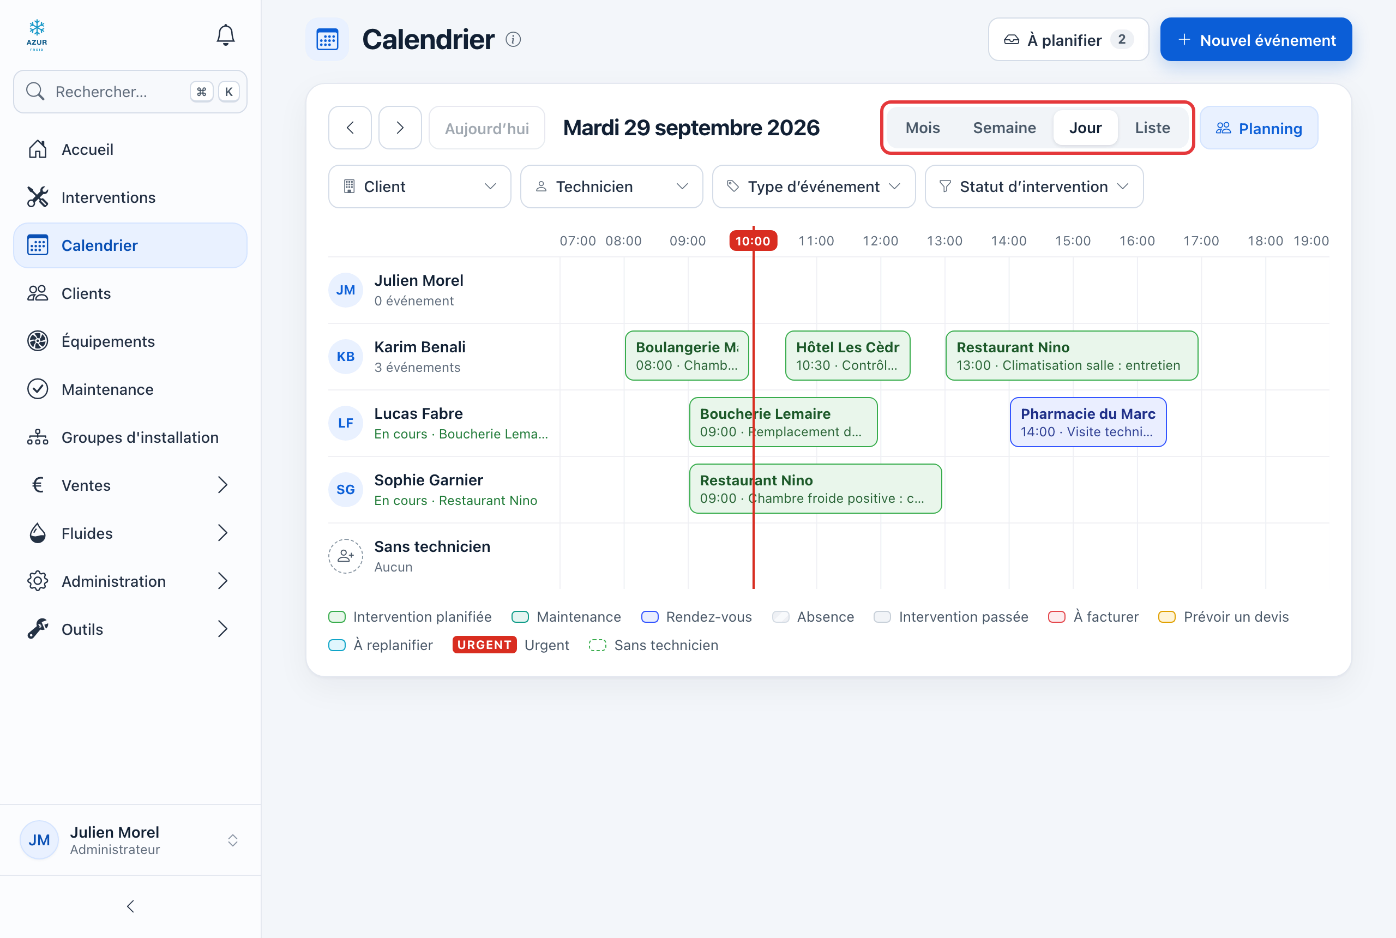Open the Type d'événement filter dropdown
The width and height of the screenshot is (1396, 938).
(814, 187)
